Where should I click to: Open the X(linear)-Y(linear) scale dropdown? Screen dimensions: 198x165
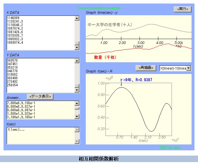pyautogui.click(x=188, y=68)
